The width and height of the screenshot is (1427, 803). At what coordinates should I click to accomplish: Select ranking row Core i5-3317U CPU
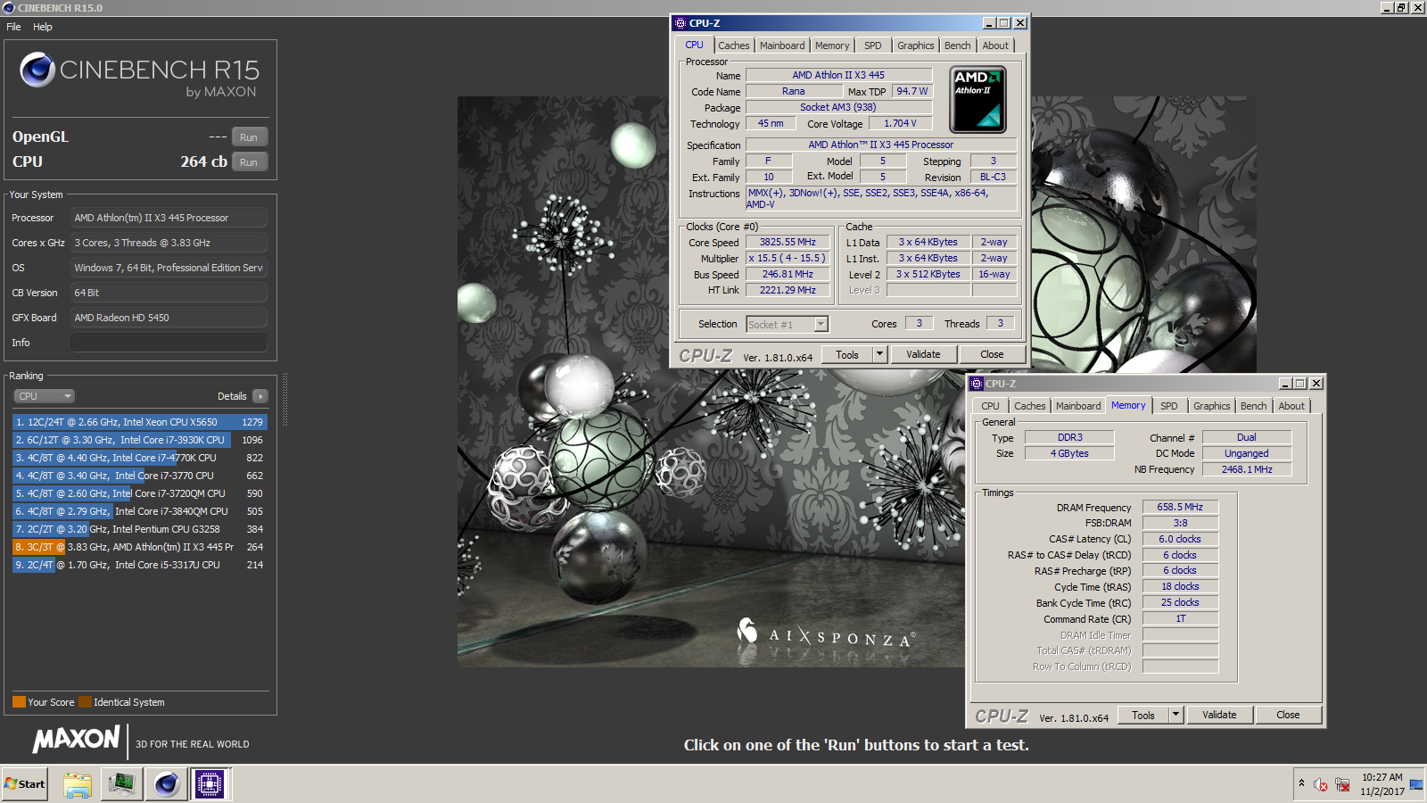click(140, 565)
